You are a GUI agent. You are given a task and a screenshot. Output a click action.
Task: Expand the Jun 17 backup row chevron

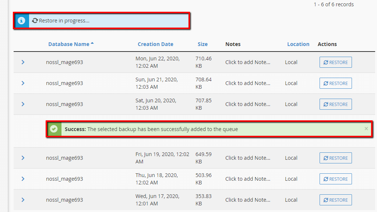(23, 200)
